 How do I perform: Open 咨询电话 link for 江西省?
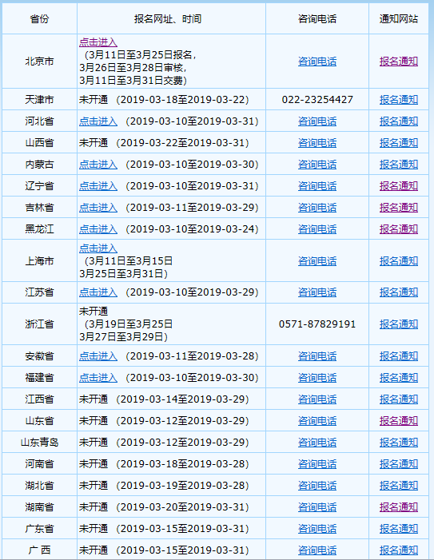point(317,399)
